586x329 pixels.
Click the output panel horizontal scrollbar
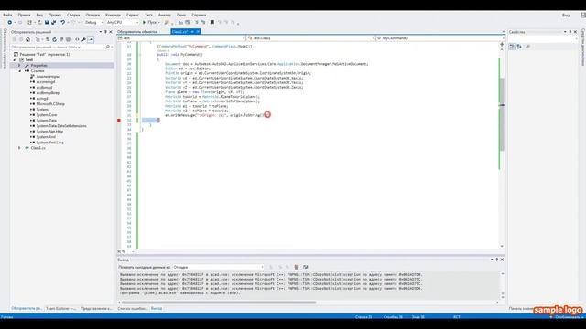click(x=220, y=302)
